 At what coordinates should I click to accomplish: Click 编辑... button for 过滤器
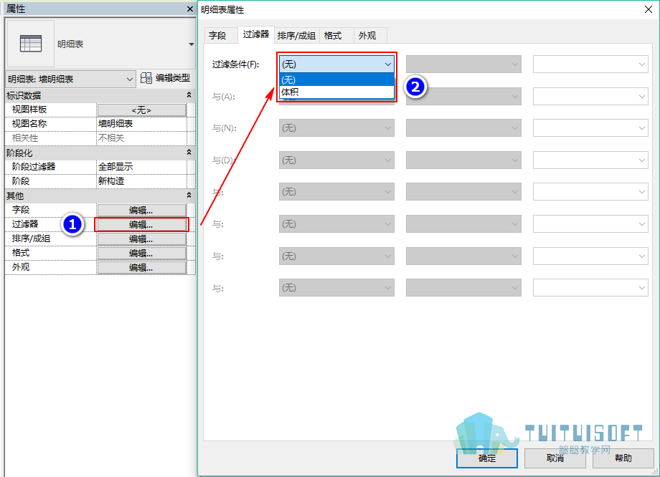coord(141,224)
